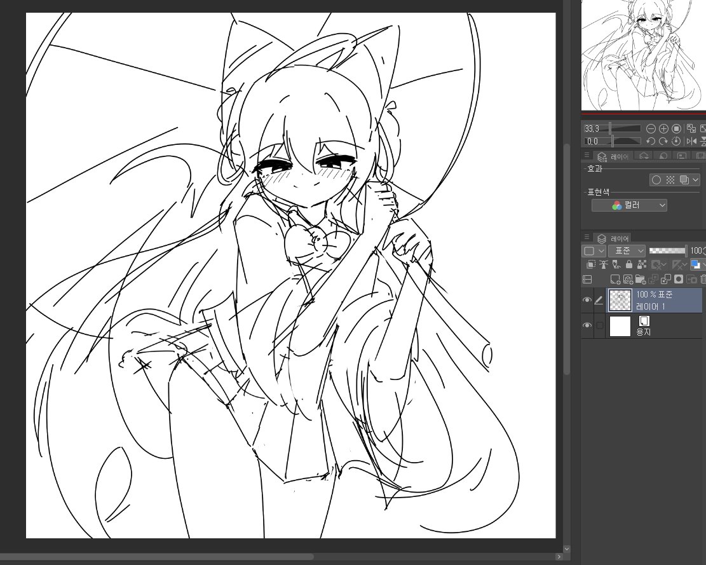Click the navigator zoom in button
The width and height of the screenshot is (706, 565).
pos(663,129)
